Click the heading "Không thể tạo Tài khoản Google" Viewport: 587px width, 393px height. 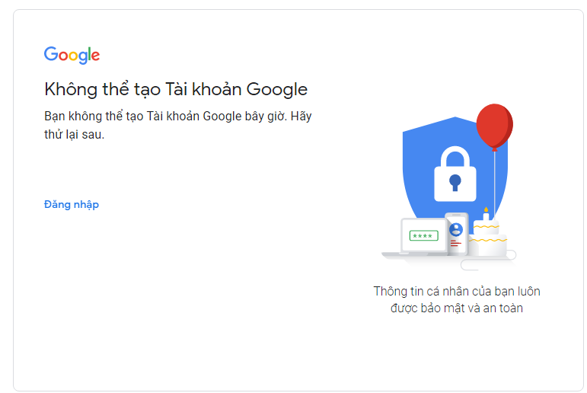point(176,89)
